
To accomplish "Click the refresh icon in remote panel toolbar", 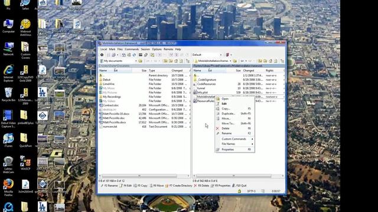I will [276, 61].
